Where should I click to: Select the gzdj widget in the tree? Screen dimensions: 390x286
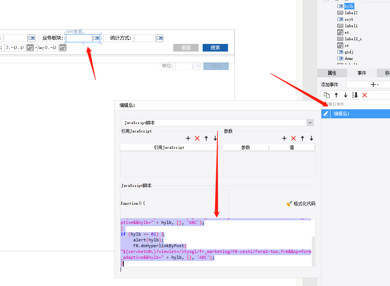click(349, 52)
